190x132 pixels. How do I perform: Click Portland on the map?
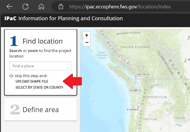coord(132,109)
